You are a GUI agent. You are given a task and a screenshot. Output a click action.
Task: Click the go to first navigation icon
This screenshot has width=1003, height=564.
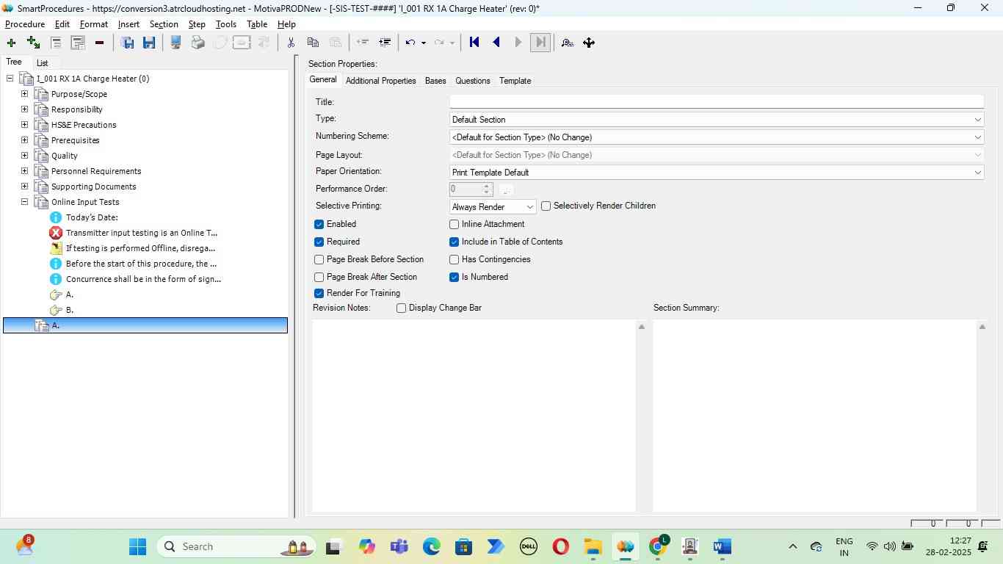pyautogui.click(x=474, y=43)
